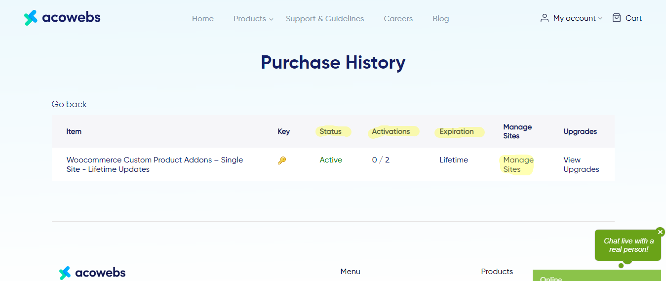
Task: Click the Lifetime expiration value
Action: [x=454, y=160]
